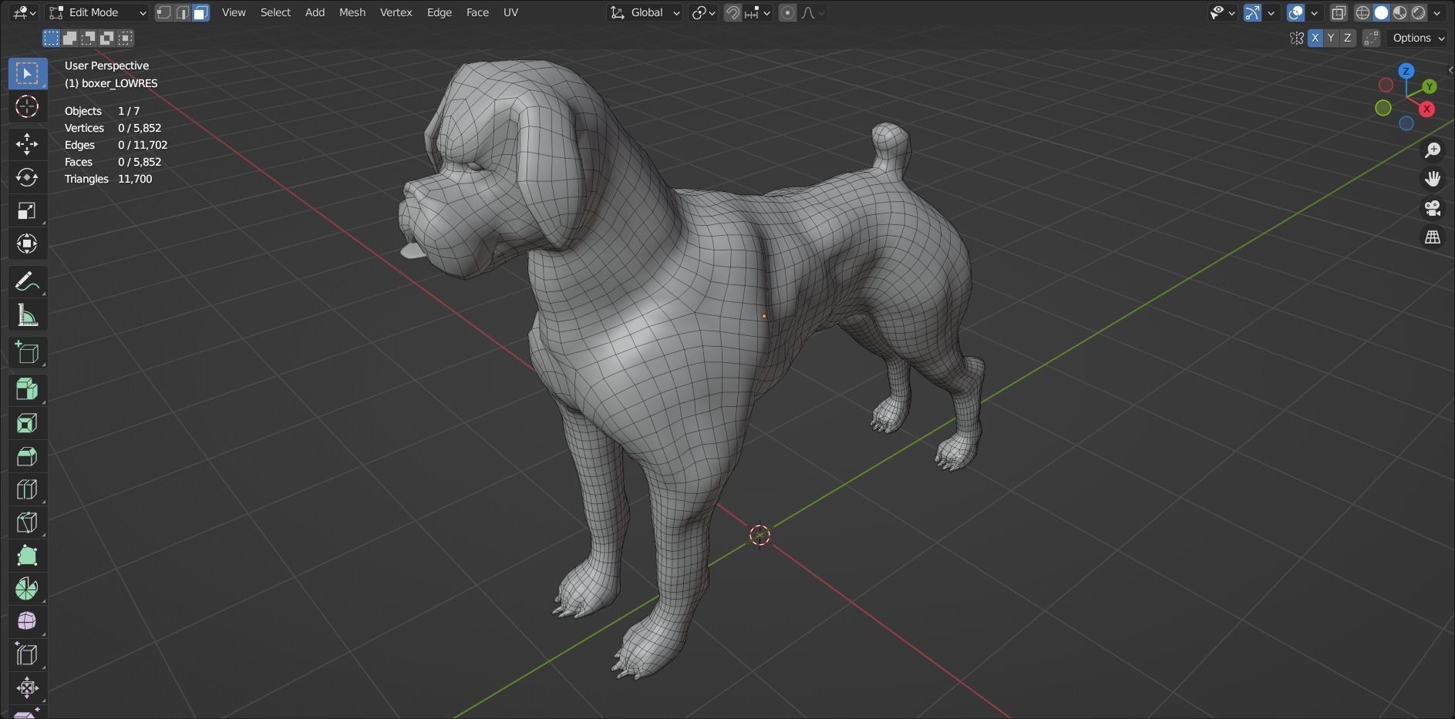Viewport: 1455px width, 719px height.
Task: Click the mesh mirror butterfly icon
Action: 1297,38
